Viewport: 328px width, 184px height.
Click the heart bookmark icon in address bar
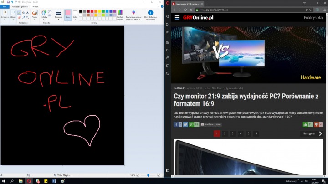(x=311, y=10)
